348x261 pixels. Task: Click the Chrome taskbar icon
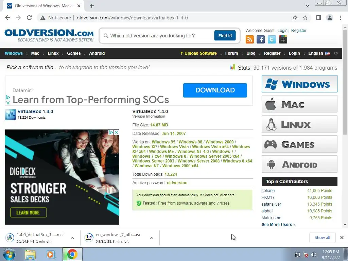click(72, 254)
